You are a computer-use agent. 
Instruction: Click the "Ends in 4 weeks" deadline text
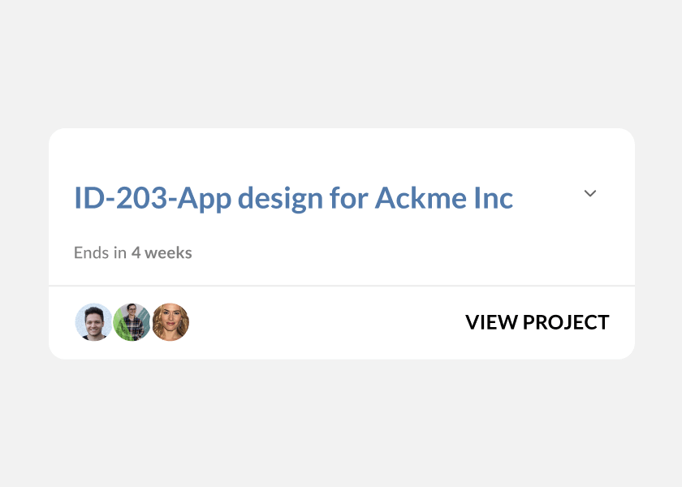(x=132, y=252)
